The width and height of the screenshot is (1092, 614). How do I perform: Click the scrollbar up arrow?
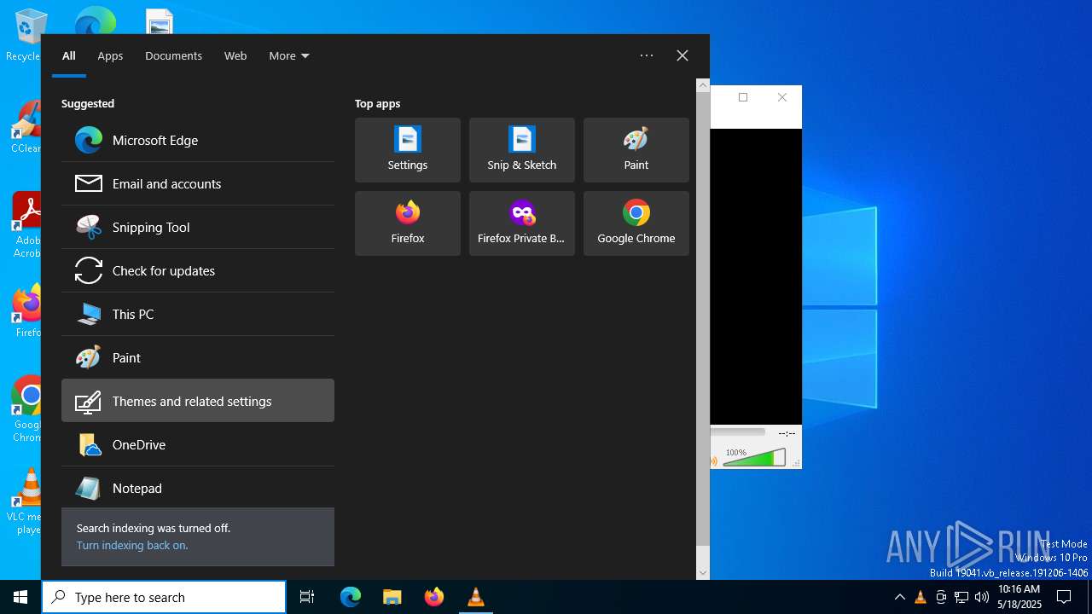pyautogui.click(x=703, y=85)
